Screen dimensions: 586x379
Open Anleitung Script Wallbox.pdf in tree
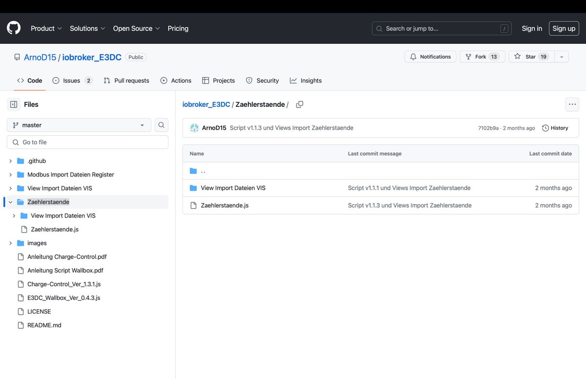[x=65, y=270]
